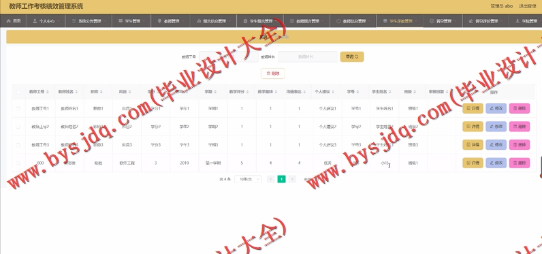Click 删除 for row 教师工号1
The height and width of the screenshot is (254, 542).
(520, 108)
